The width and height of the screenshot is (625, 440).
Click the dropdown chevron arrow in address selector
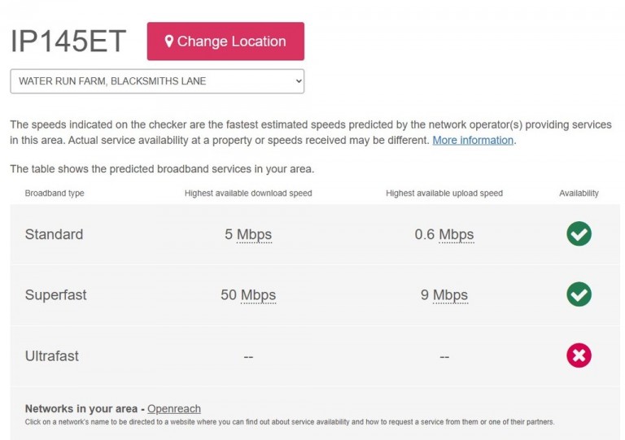[299, 81]
